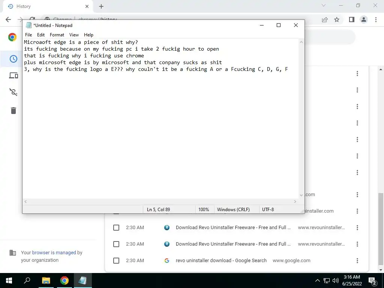Open Notepad Help menu
The width and height of the screenshot is (384, 288).
(x=88, y=35)
